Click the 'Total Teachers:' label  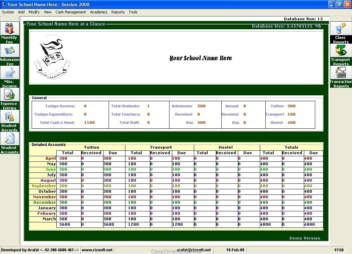(126, 114)
